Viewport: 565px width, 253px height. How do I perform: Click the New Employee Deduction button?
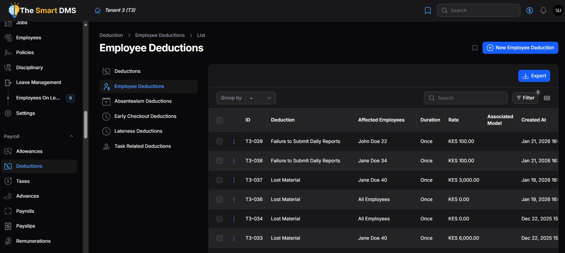click(x=520, y=48)
